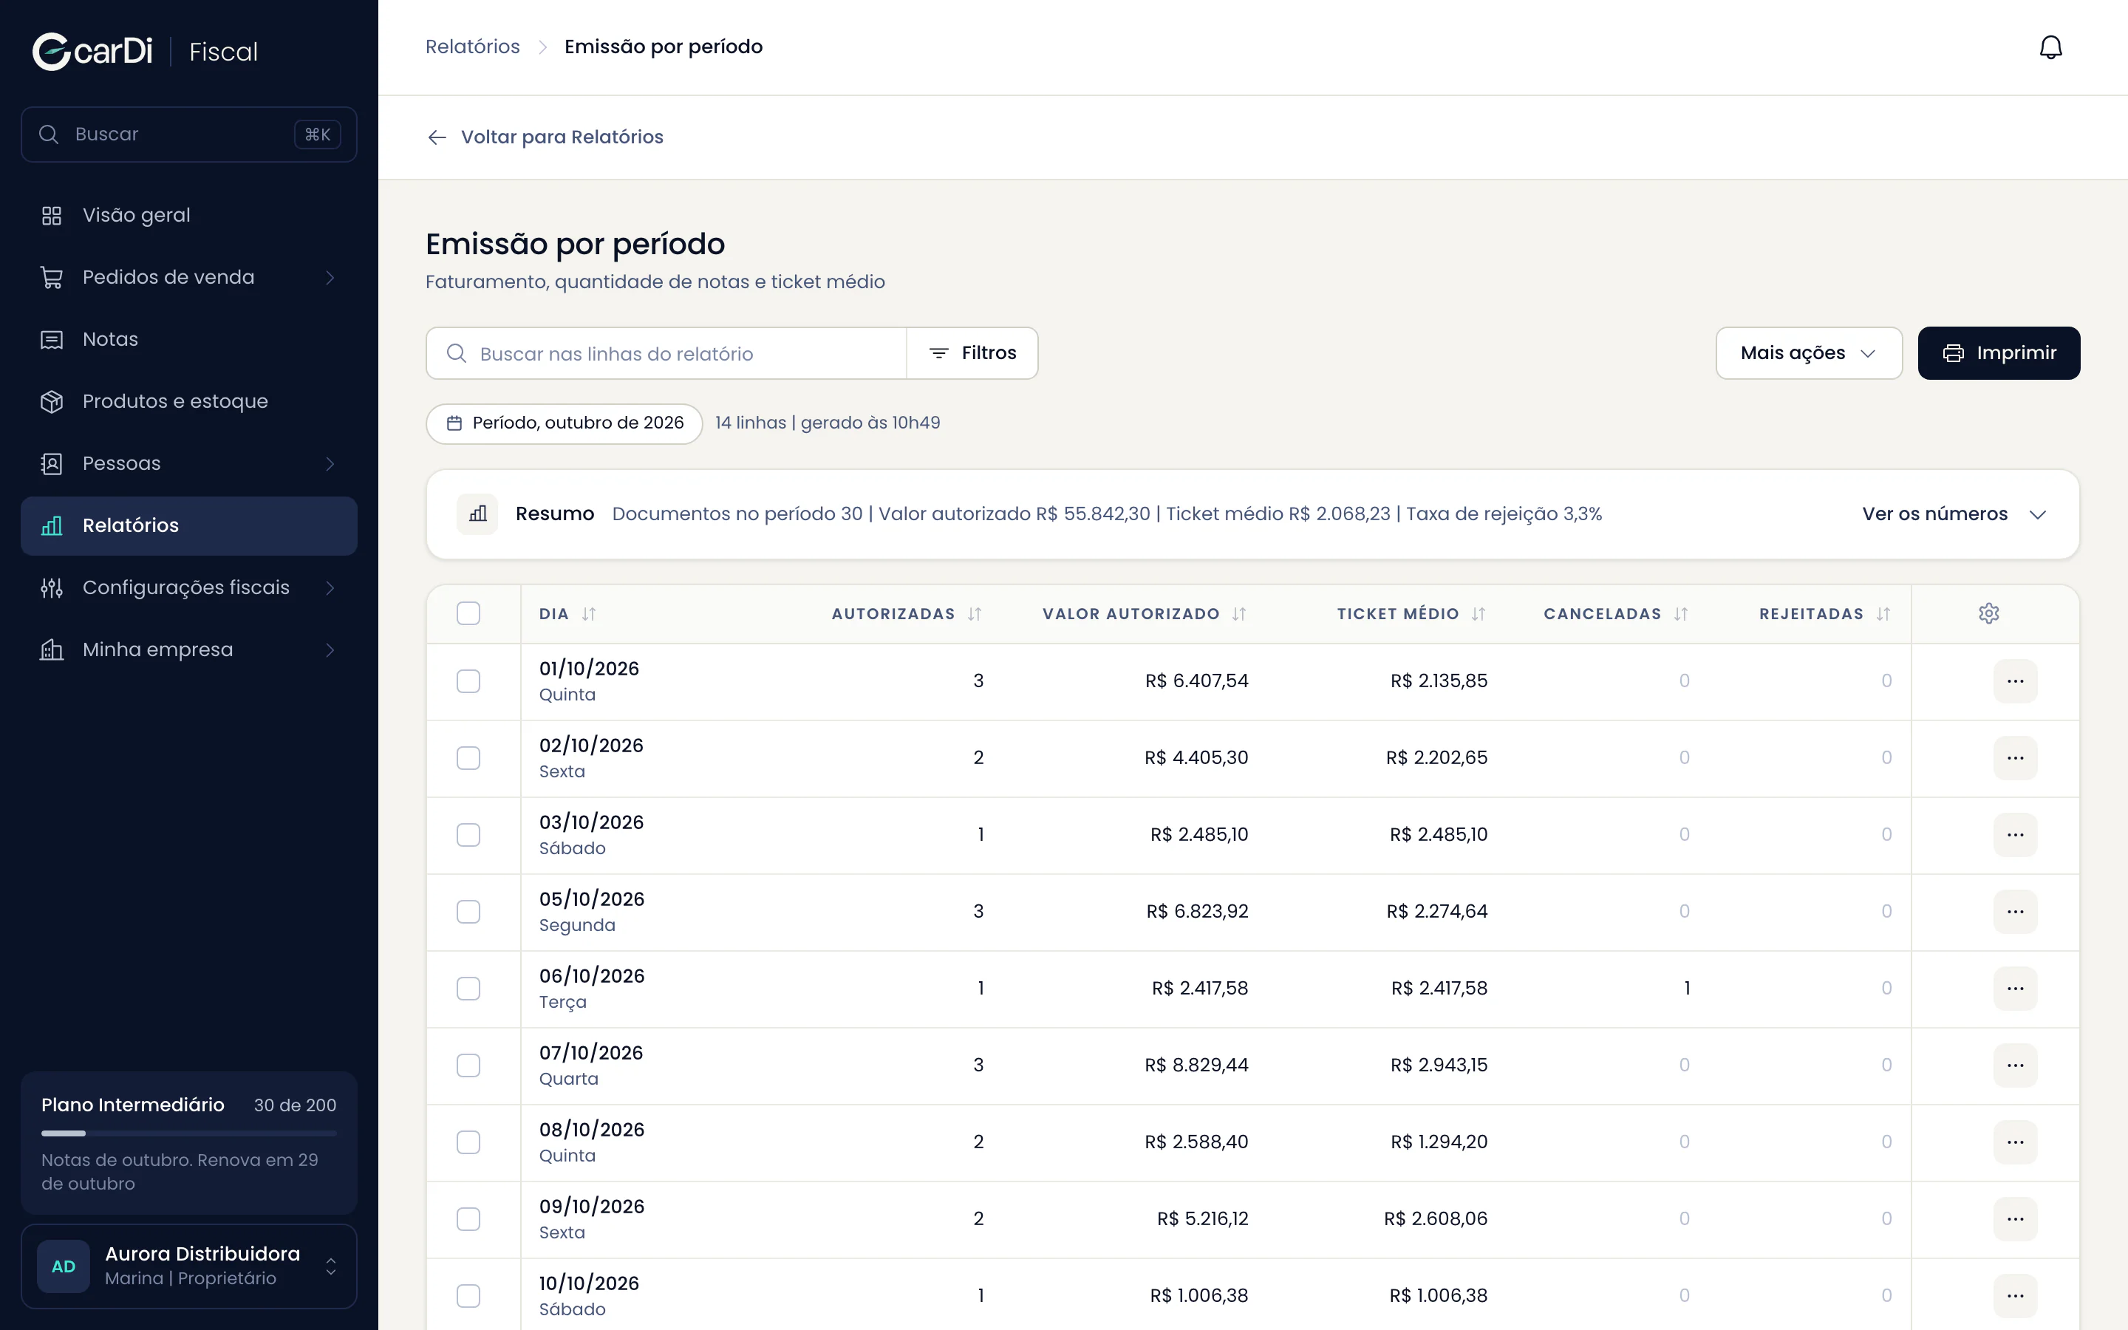Open row actions for 10/10/2026
2128x1330 pixels.
pos(2016,1296)
